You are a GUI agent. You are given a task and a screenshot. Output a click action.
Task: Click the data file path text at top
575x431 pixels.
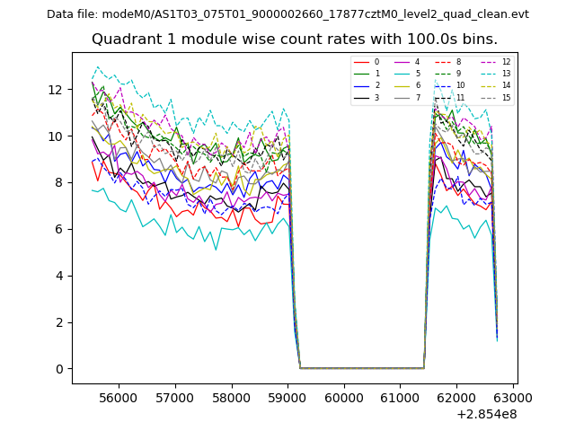point(287,14)
